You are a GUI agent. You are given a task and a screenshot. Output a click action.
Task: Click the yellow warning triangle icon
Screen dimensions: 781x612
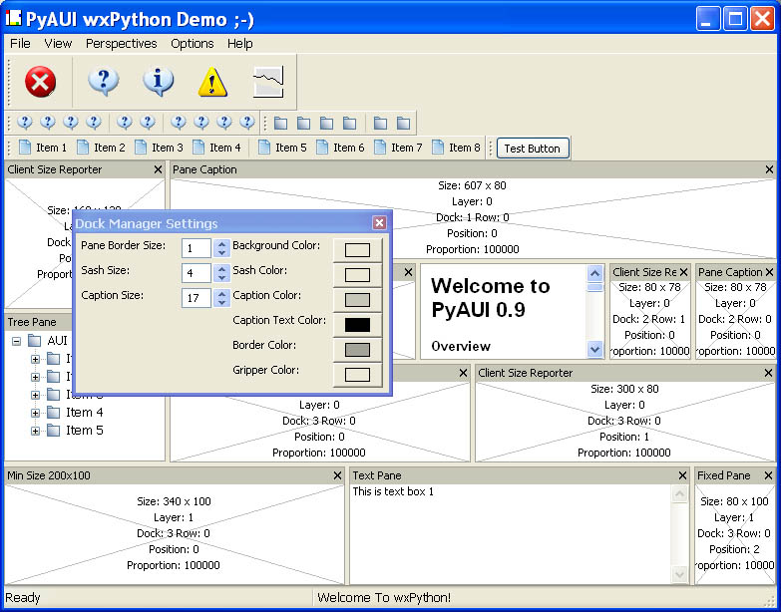pyautogui.click(x=212, y=82)
